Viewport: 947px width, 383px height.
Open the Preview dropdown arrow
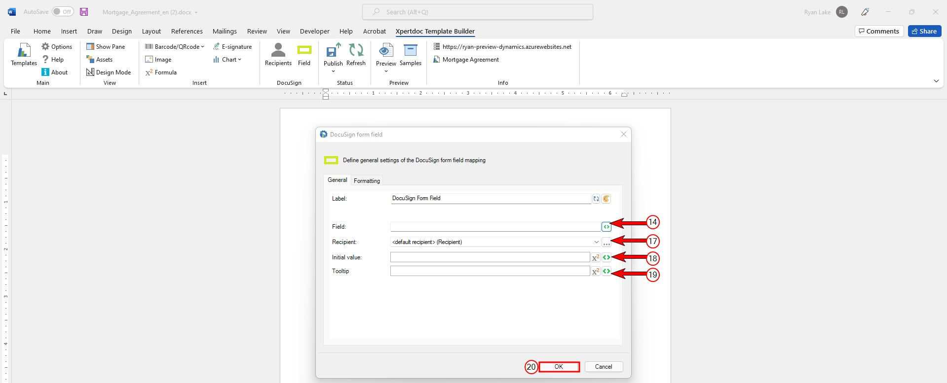386,71
